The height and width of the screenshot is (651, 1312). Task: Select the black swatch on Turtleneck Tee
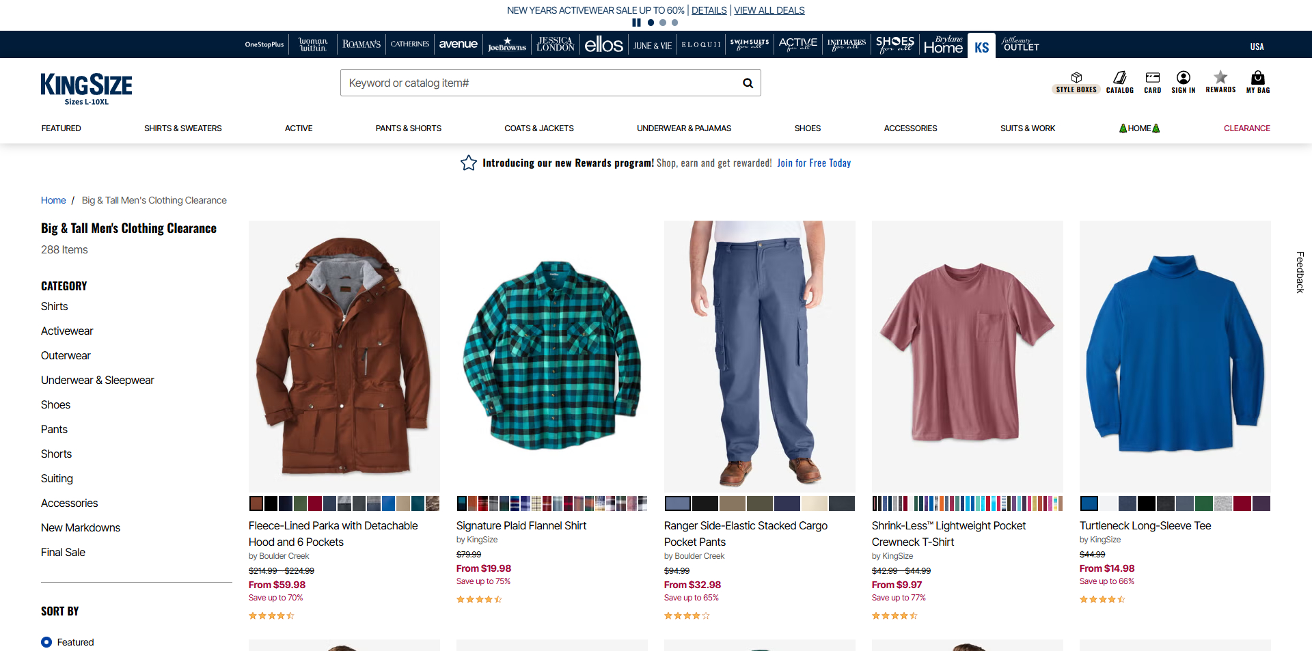click(1146, 504)
